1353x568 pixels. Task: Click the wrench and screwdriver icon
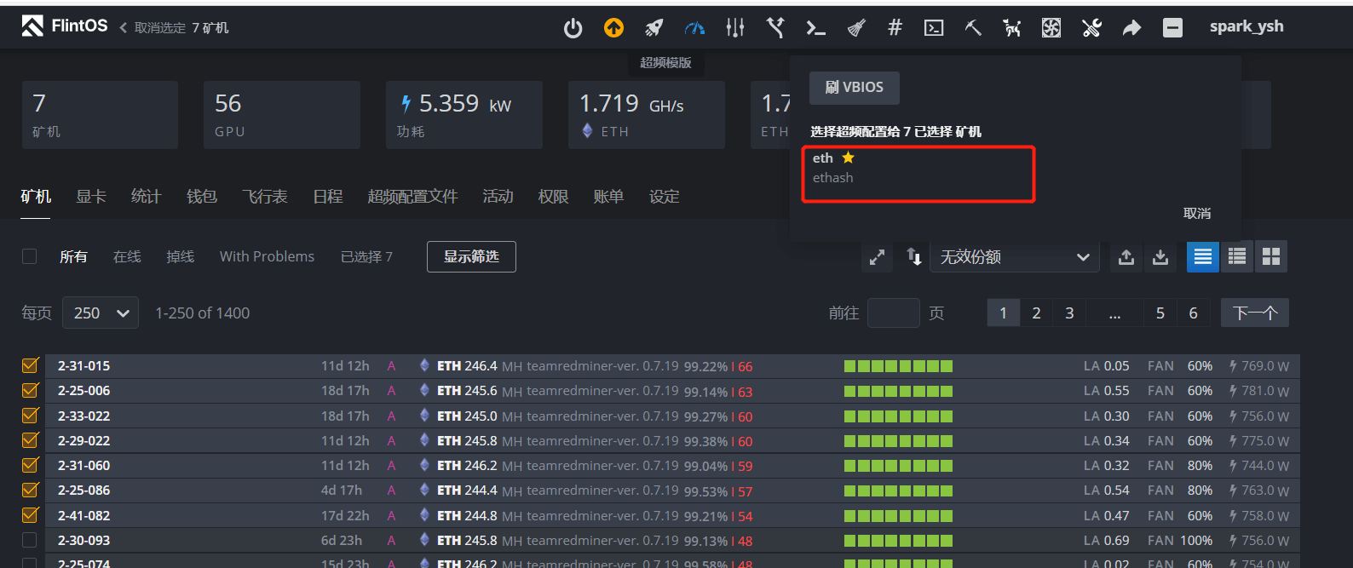point(1091,28)
